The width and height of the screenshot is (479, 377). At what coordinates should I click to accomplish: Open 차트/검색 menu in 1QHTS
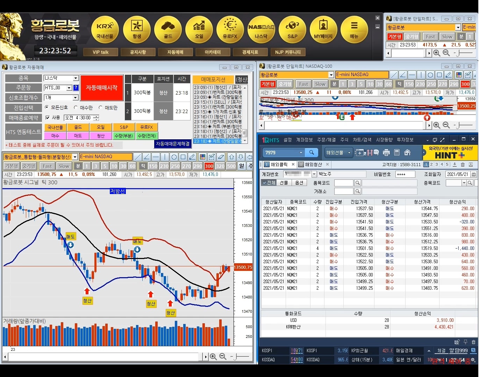coord(362,140)
